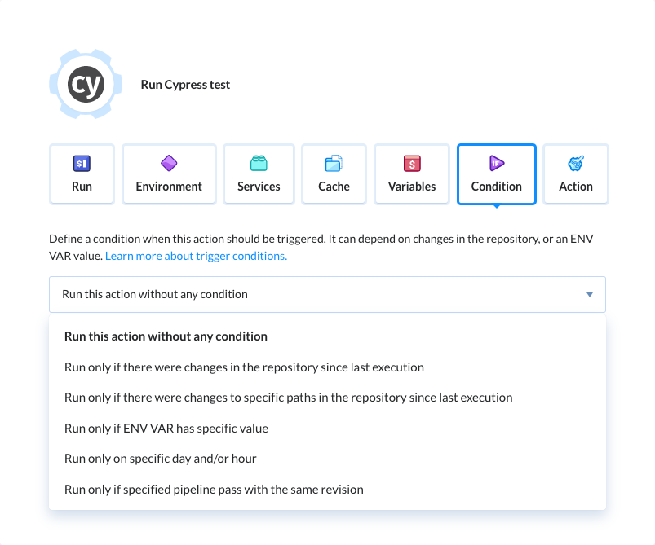Open the condition selection dropdown

tap(326, 294)
